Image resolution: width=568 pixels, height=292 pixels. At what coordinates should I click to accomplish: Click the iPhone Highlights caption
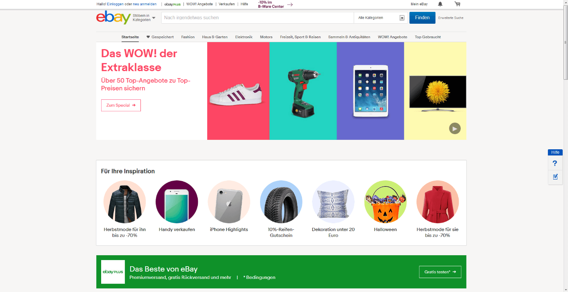(x=229, y=229)
